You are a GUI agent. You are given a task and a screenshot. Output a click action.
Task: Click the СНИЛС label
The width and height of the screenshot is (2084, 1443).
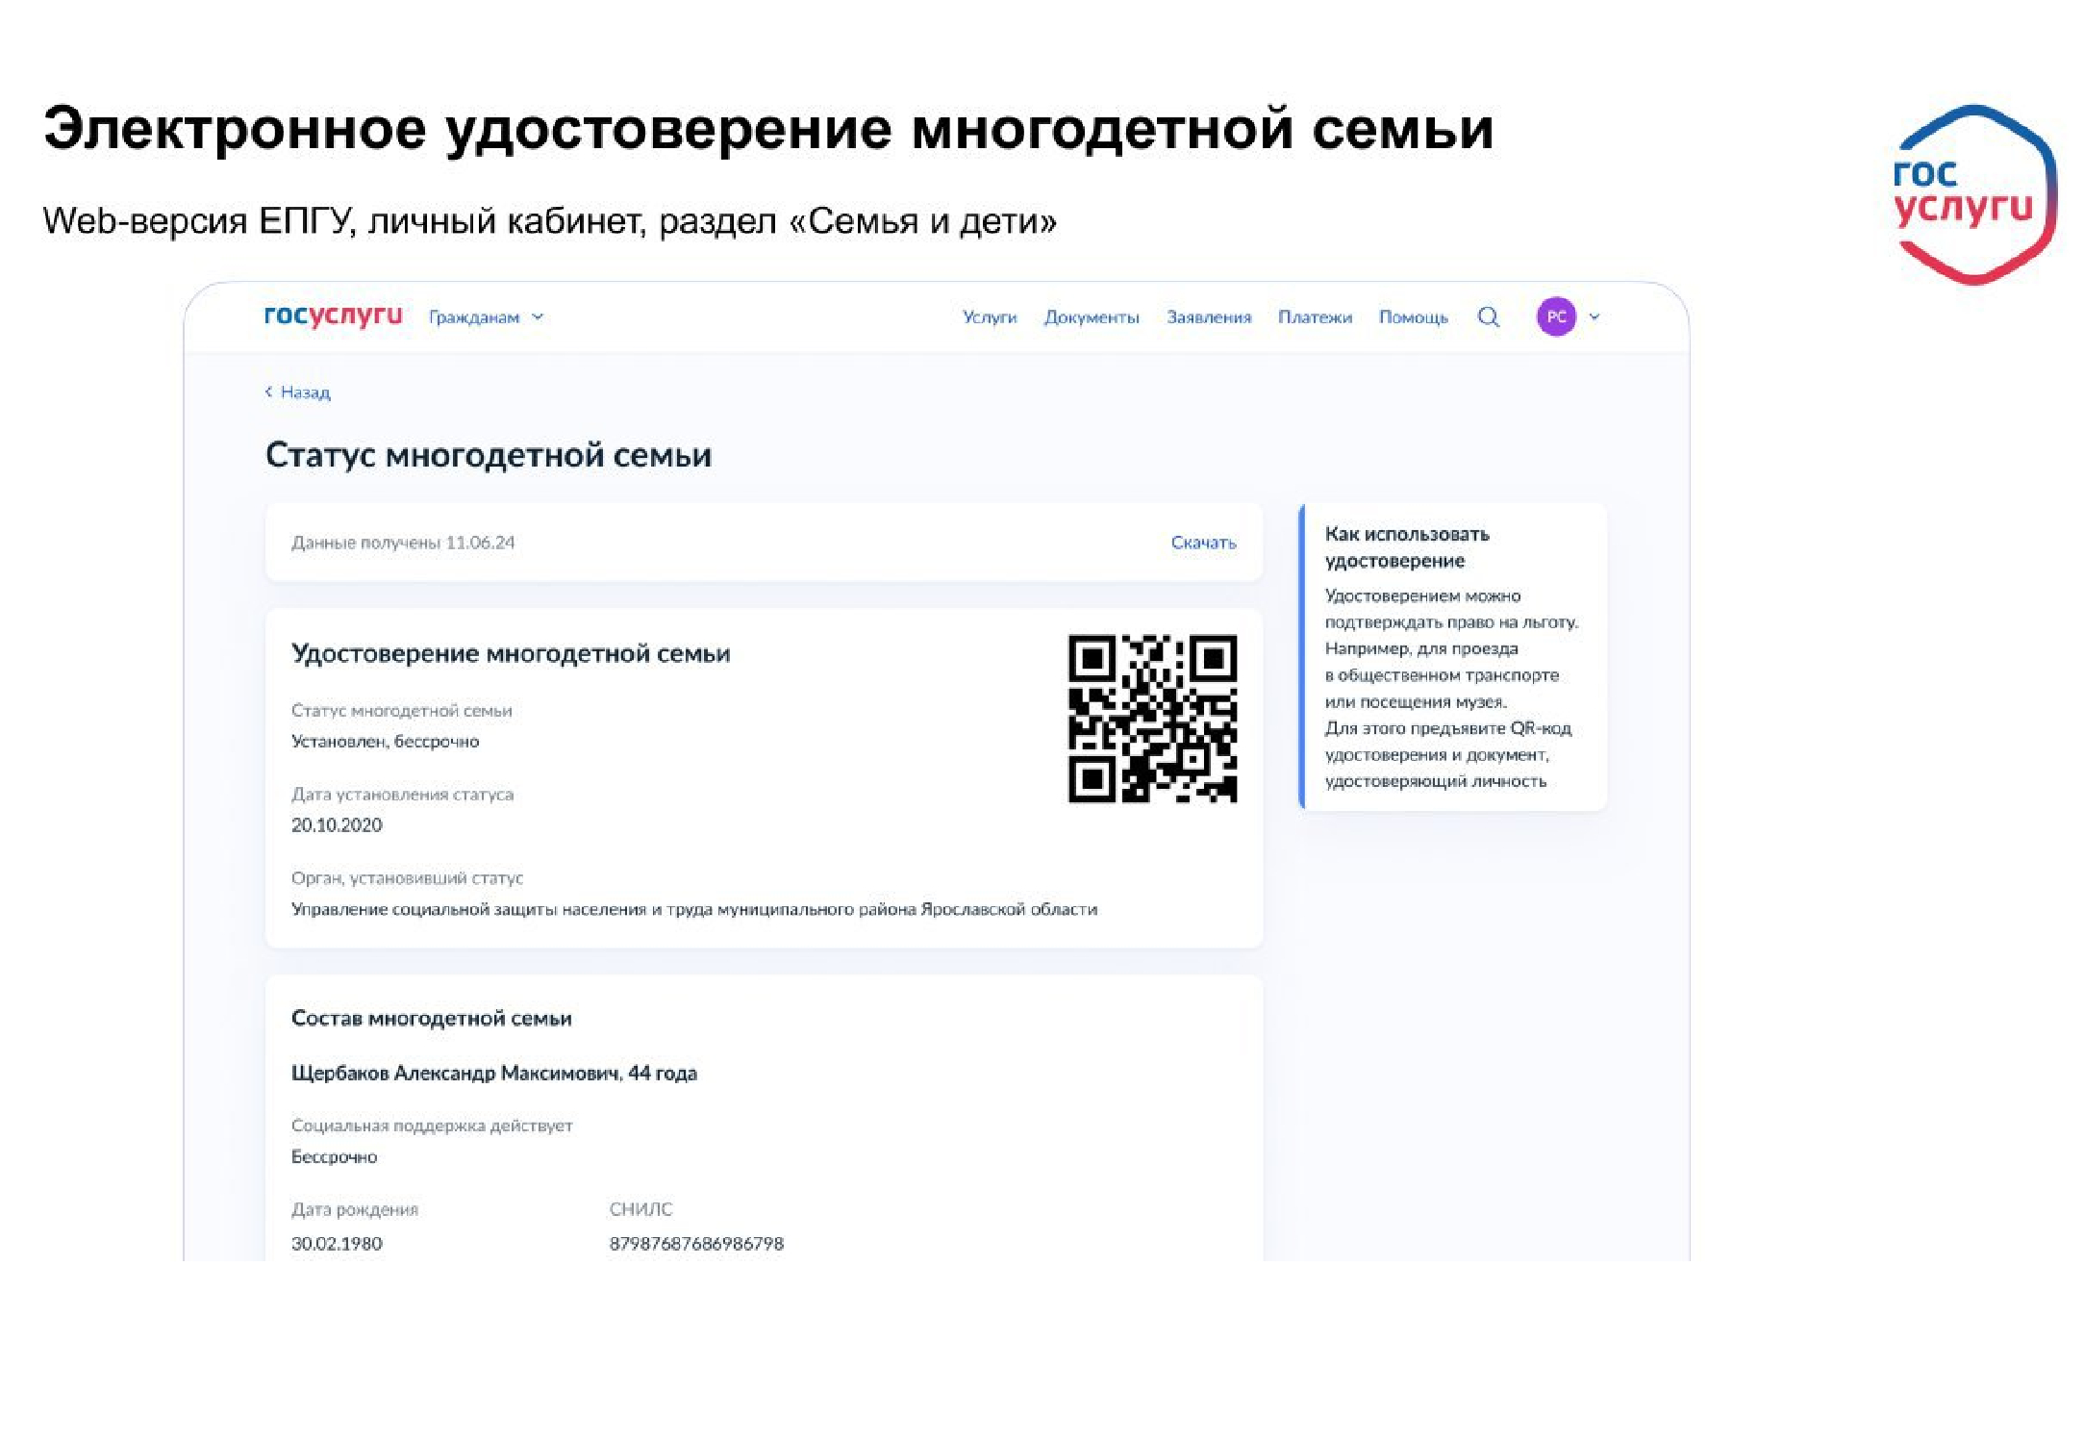[640, 1209]
